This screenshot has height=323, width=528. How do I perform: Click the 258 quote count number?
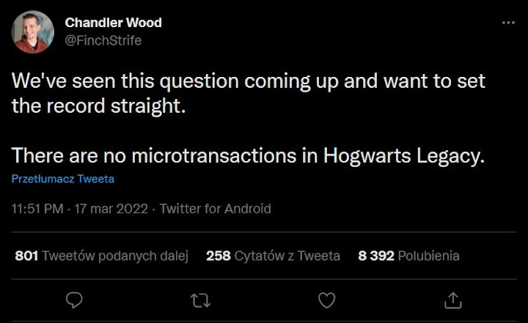pos(218,256)
